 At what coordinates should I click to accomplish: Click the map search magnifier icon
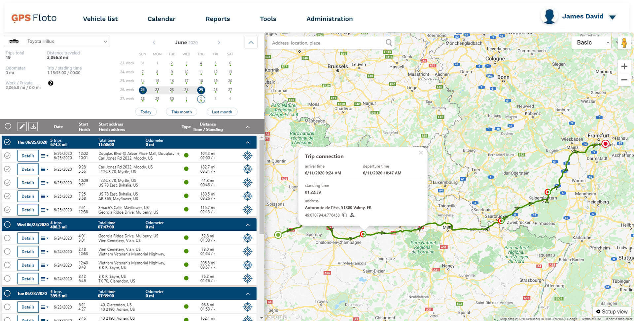point(389,43)
